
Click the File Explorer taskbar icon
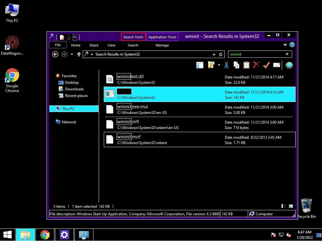coord(25,235)
